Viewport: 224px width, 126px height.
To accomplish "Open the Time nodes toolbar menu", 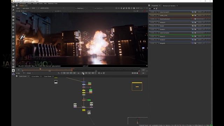I will (13, 13).
